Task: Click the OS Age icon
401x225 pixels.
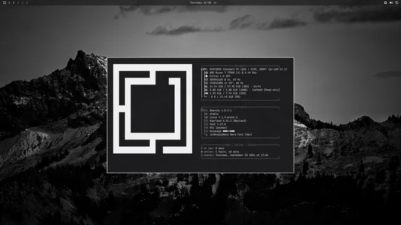Action: point(202,148)
